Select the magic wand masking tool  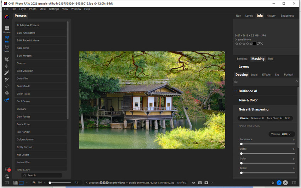point(7,73)
